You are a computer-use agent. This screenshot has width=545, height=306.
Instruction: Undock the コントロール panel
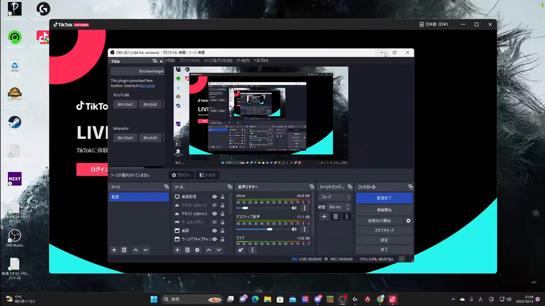point(410,187)
